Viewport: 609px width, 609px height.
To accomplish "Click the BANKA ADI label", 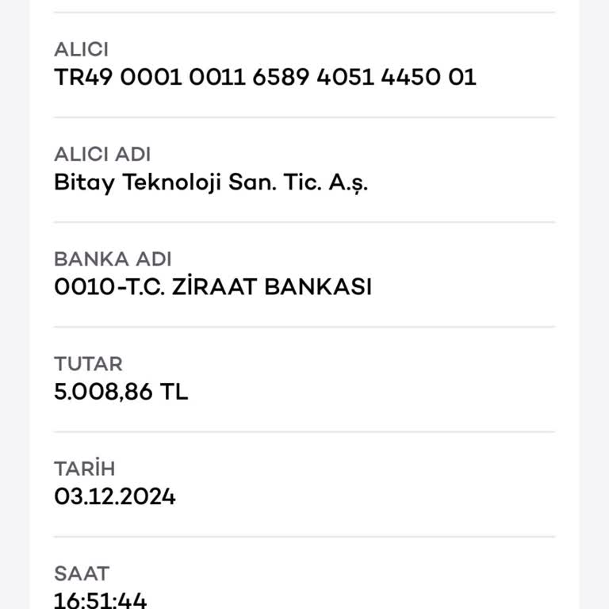I will pos(113,259).
